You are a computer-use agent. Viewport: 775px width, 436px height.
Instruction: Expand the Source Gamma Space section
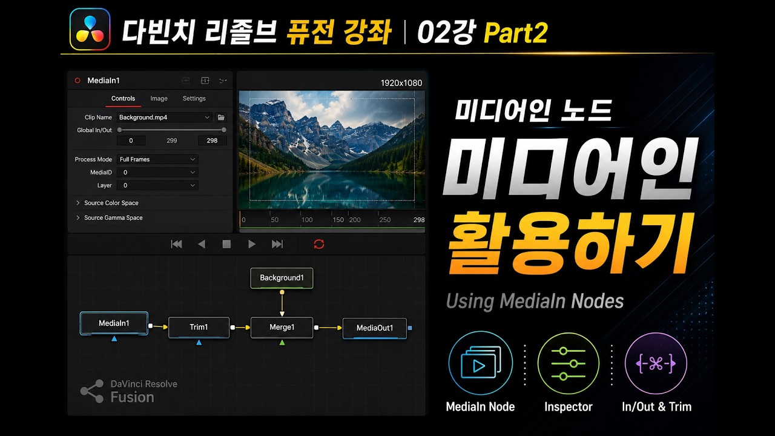click(x=109, y=217)
